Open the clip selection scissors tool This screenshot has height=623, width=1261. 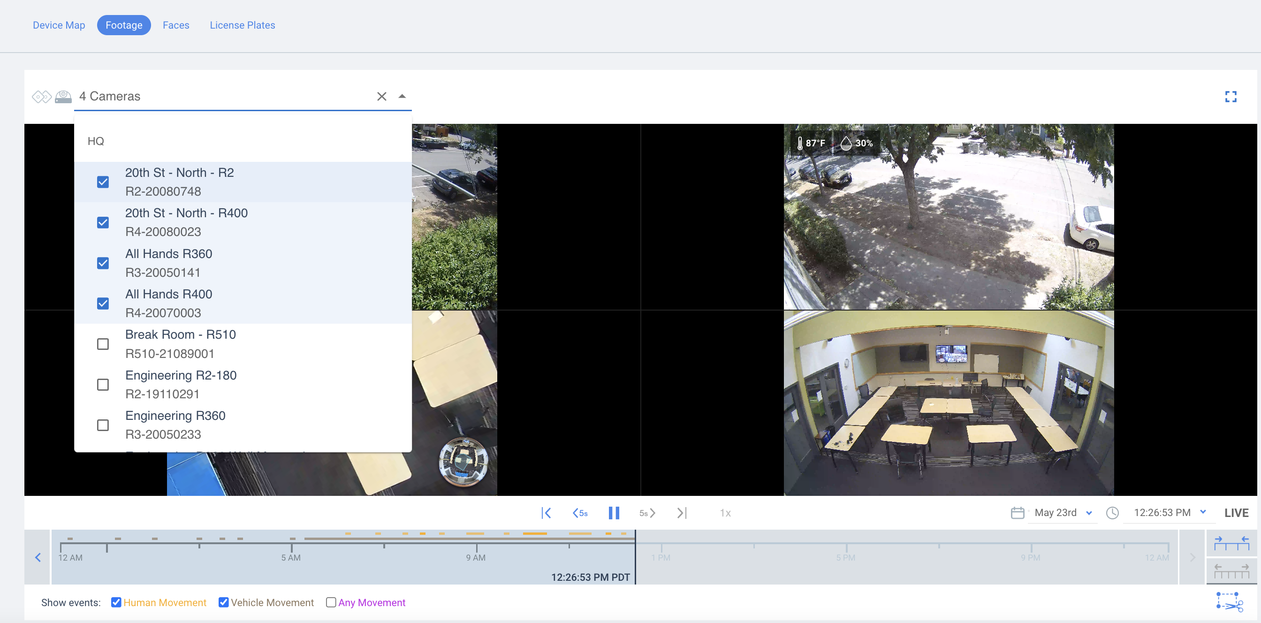coord(1230,602)
